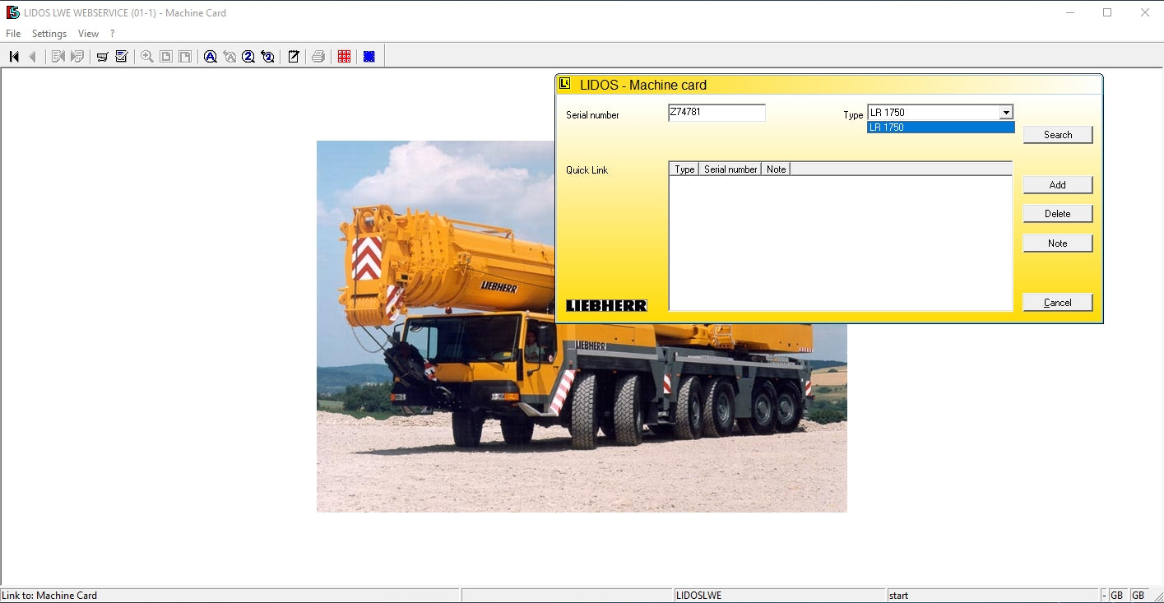Click the red grid icon
This screenshot has width=1164, height=603.
click(x=344, y=56)
